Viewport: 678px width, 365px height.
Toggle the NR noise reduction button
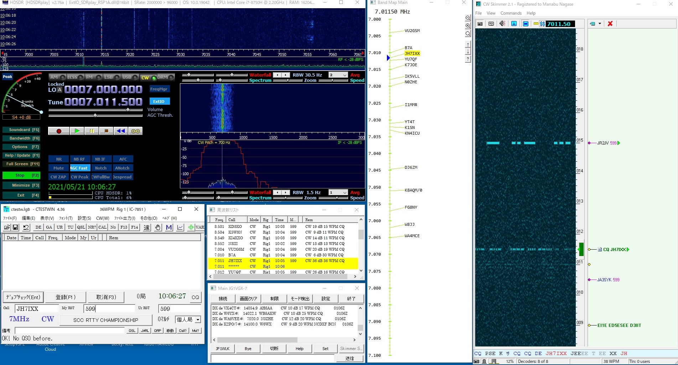click(59, 159)
